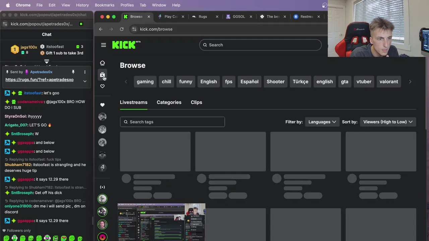Select the GGSOL browser tab
This screenshot has height=241, width=429.
[239, 16]
